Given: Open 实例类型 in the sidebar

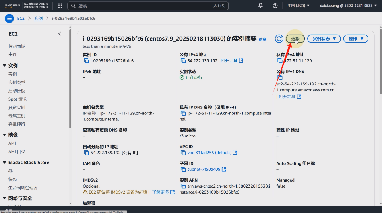Looking at the screenshot, I should coord(17,82).
